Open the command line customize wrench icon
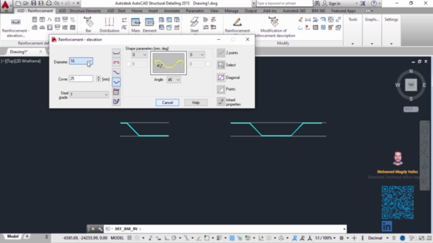 pos(99,229)
